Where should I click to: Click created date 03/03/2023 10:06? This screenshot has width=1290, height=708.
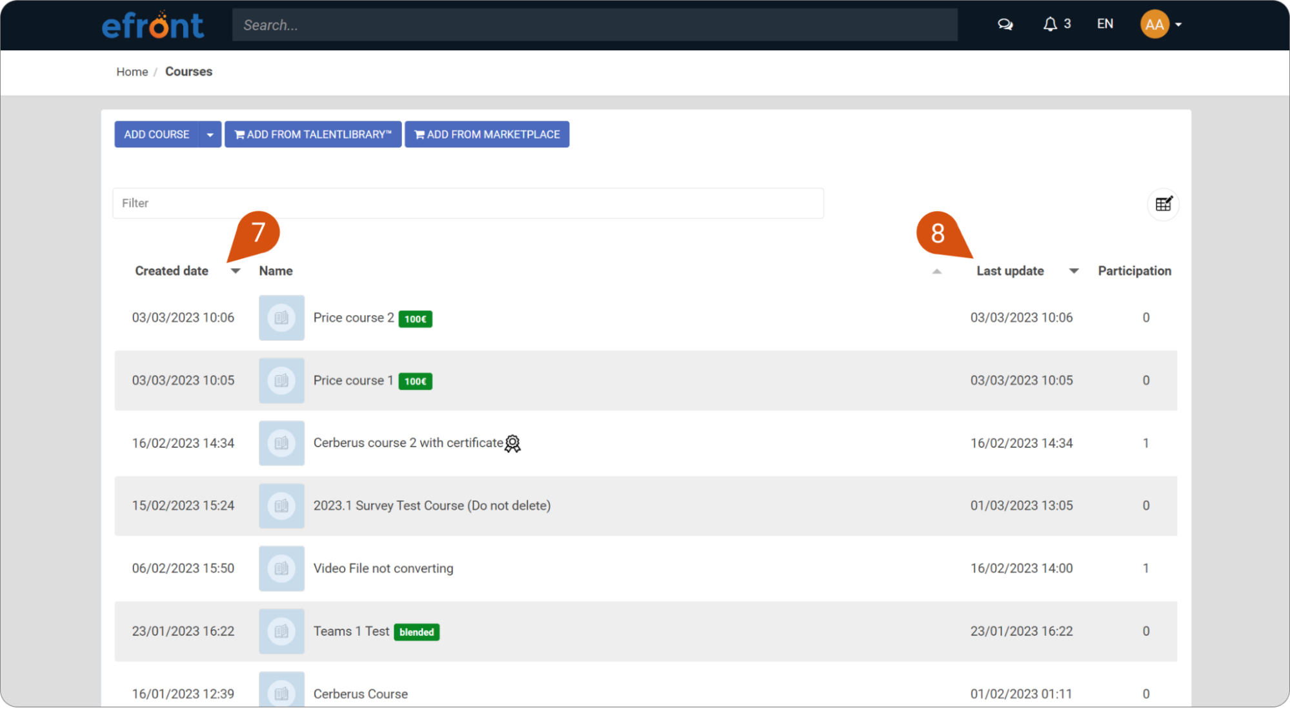tap(183, 318)
